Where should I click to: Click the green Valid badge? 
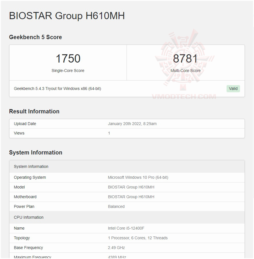pos(233,89)
